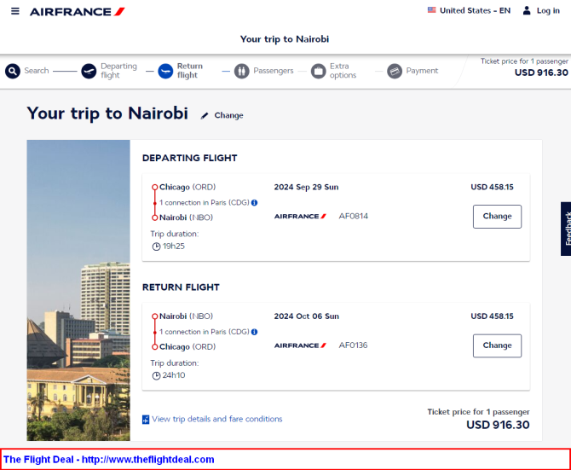The image size is (571, 470).
Task: Click the DEPARTING FLIGHT heading
Action: [x=190, y=158]
